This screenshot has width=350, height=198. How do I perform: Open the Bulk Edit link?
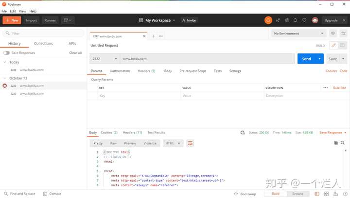339,88
